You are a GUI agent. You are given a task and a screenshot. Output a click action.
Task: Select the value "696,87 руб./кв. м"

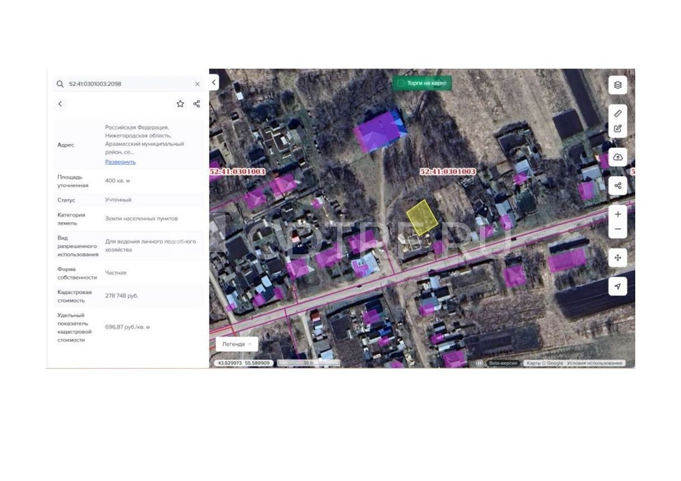(x=128, y=327)
